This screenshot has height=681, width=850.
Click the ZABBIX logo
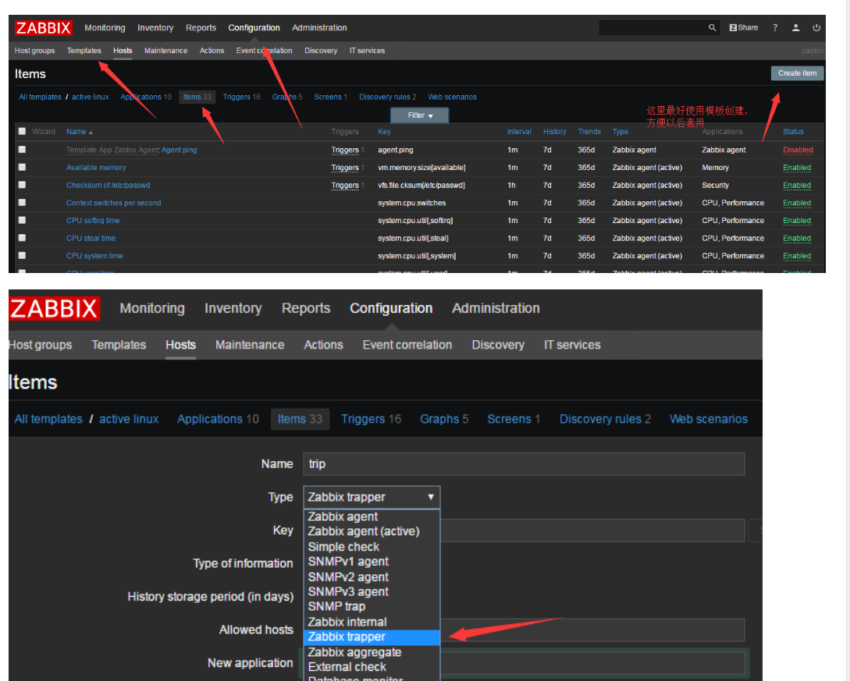point(43,27)
